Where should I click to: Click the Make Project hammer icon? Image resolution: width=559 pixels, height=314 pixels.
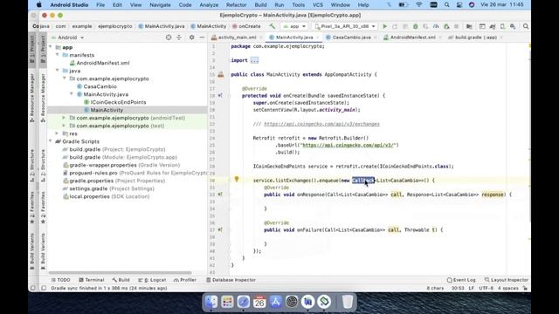tap(273, 26)
